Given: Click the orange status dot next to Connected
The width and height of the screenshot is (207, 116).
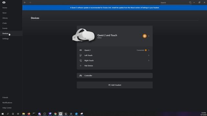Looking at the screenshot, I should 146,50.
